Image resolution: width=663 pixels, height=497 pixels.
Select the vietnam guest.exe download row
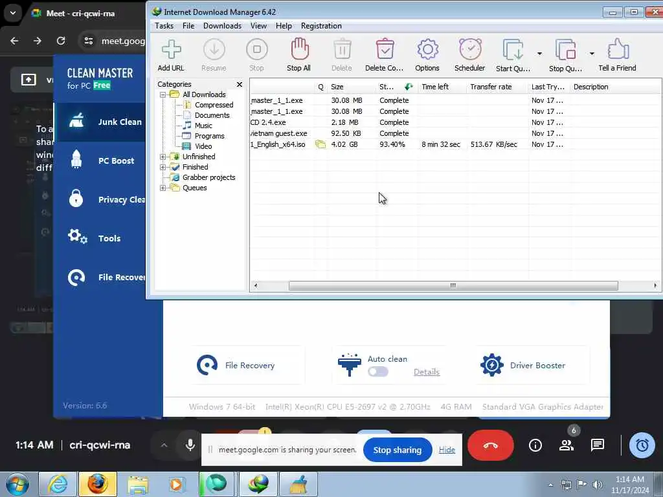click(455, 133)
